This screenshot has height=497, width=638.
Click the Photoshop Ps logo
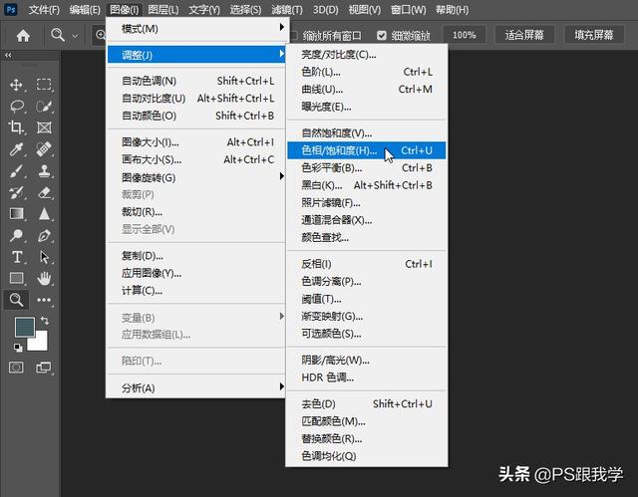tap(11, 9)
